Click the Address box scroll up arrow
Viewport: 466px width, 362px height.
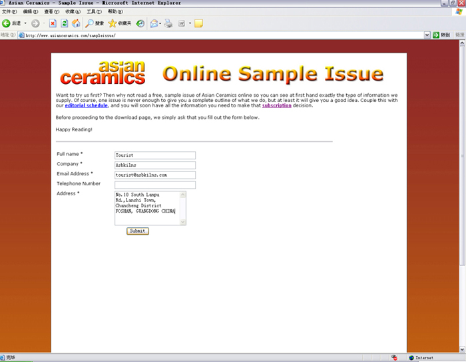183,195
